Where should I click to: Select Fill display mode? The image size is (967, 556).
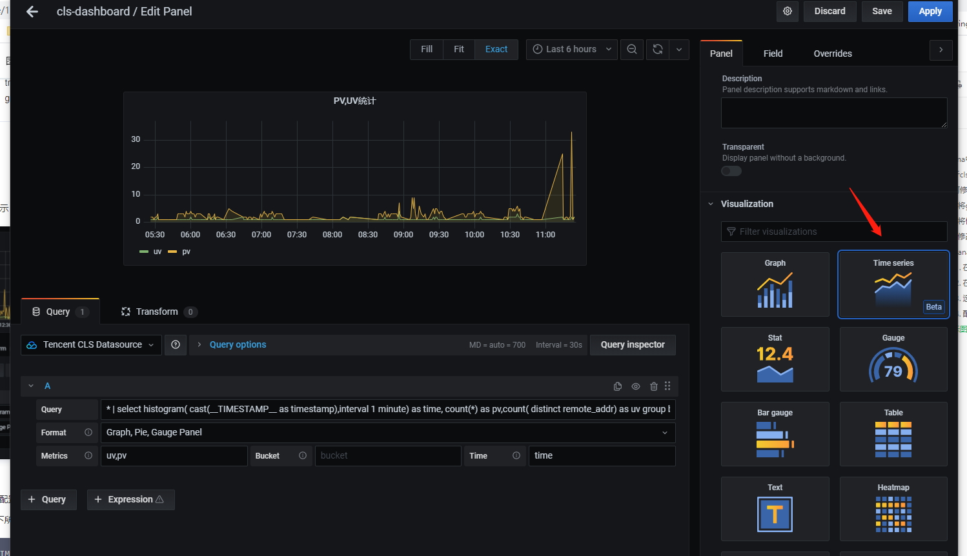click(x=427, y=49)
